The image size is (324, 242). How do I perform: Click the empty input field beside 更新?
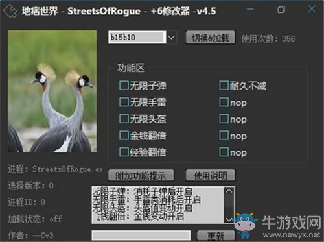(x=141, y=236)
